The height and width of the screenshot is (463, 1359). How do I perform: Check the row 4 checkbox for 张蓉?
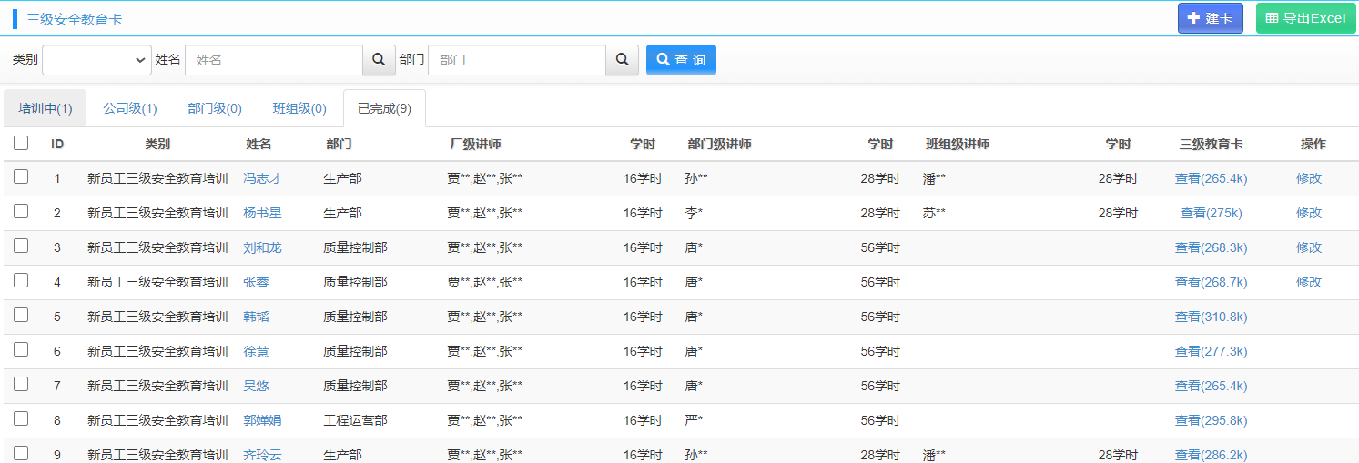coord(21,281)
